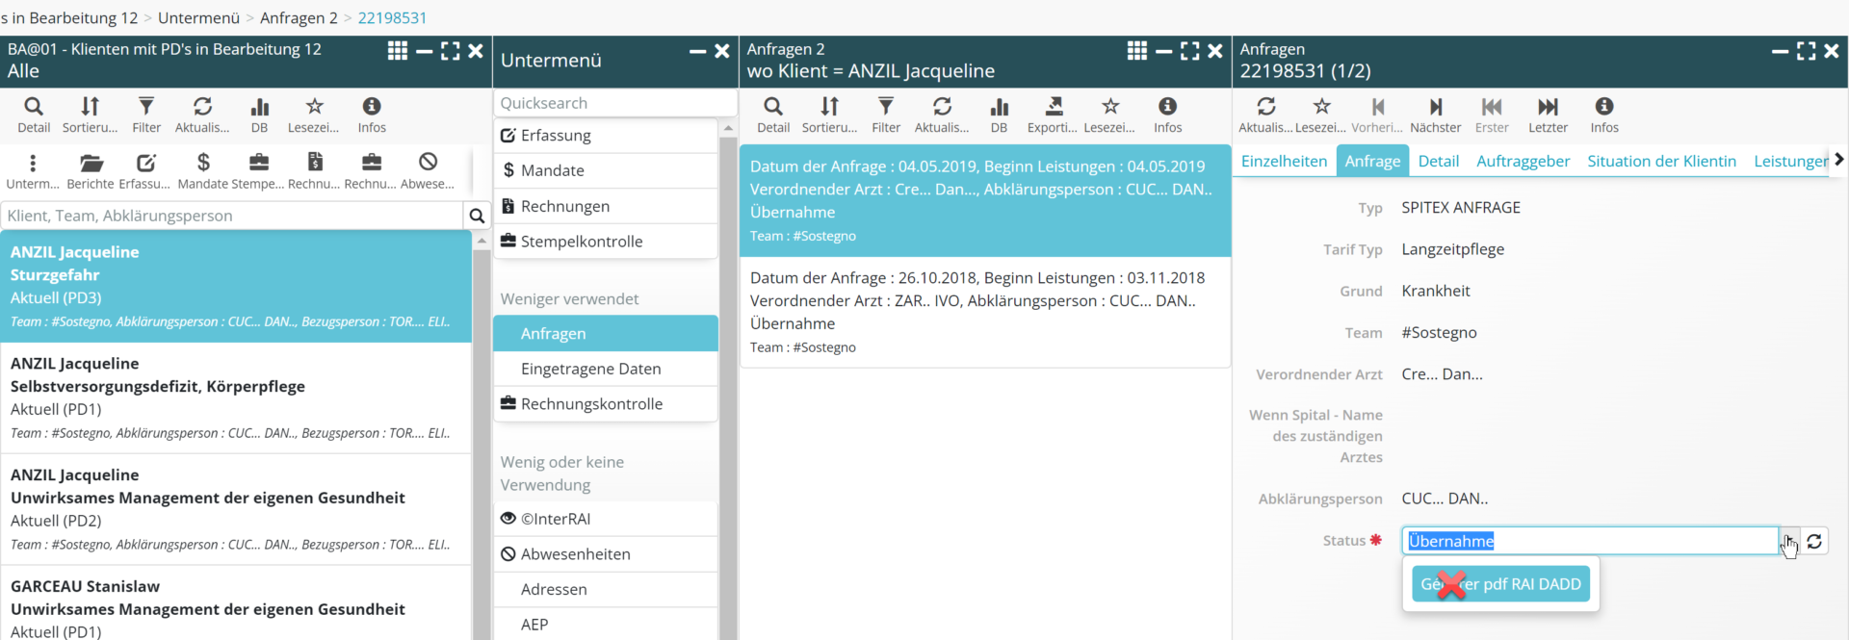This screenshot has height=640, width=1849.
Task: Open grid view icon in BA@01 header
Action: coord(397,51)
